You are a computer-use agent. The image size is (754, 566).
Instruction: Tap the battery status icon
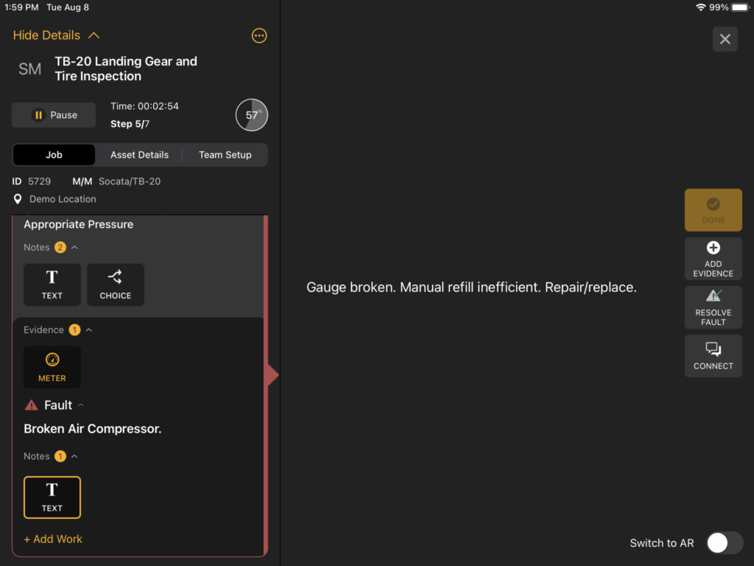[x=741, y=7]
